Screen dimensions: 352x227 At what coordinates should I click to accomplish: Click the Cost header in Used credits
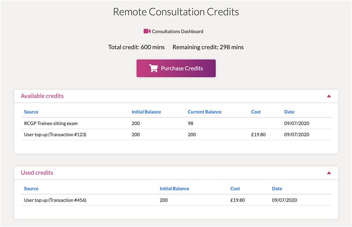235,189
